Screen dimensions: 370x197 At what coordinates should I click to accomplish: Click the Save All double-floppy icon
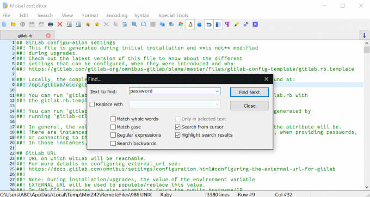41,24
